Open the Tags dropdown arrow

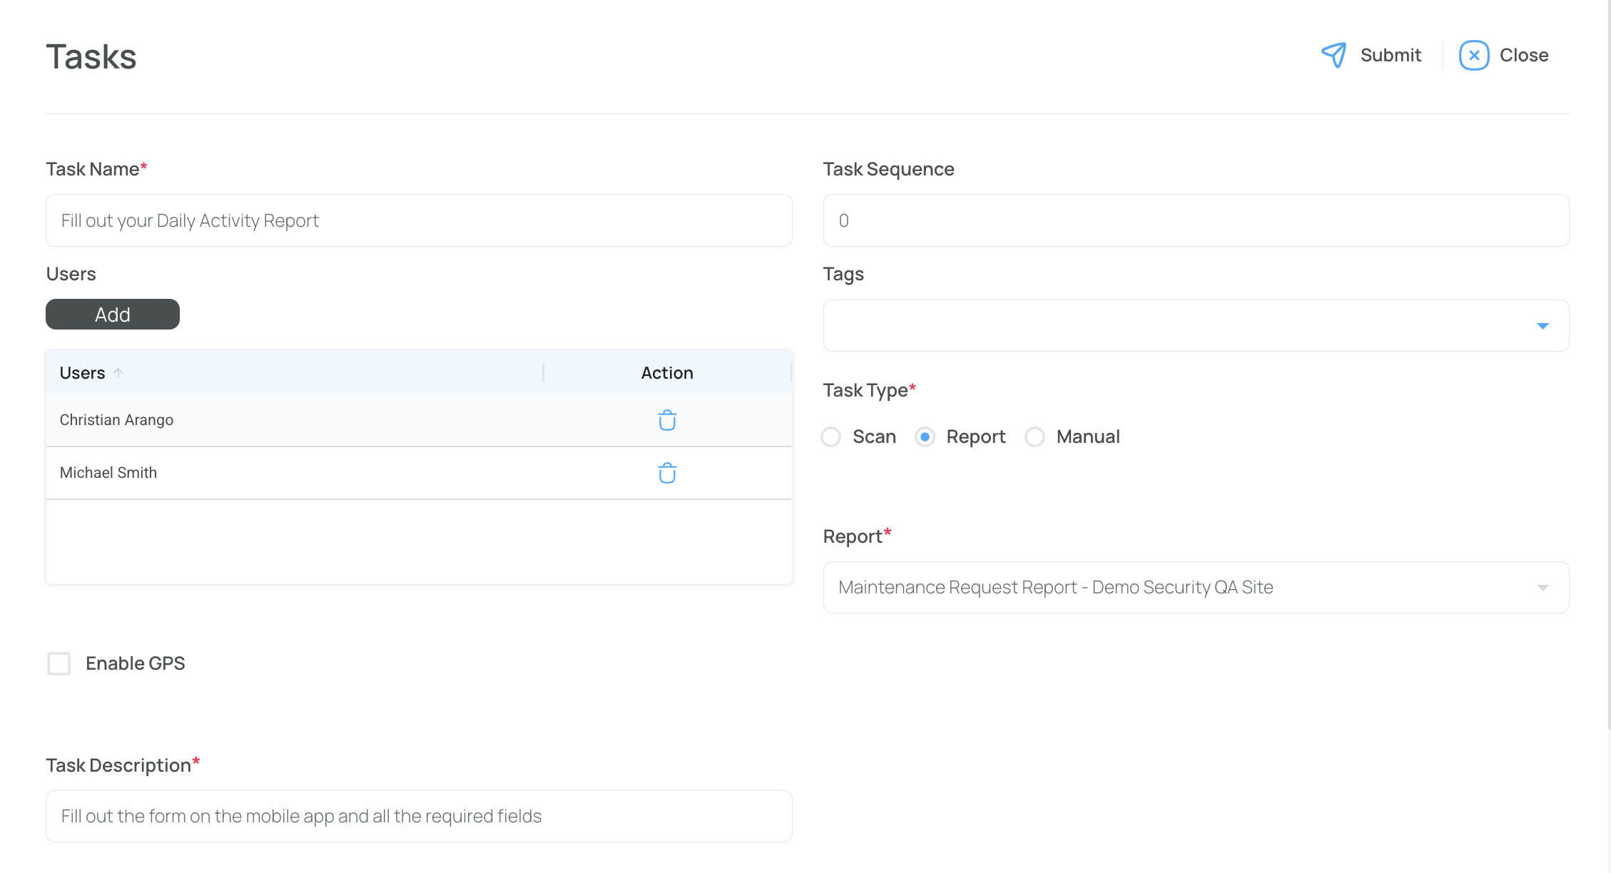coord(1543,326)
